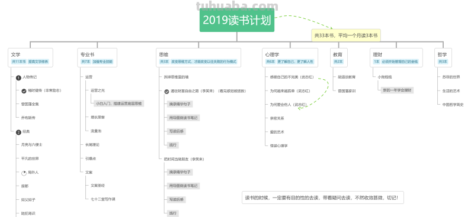Select the 废都 node

[x=25, y=186]
